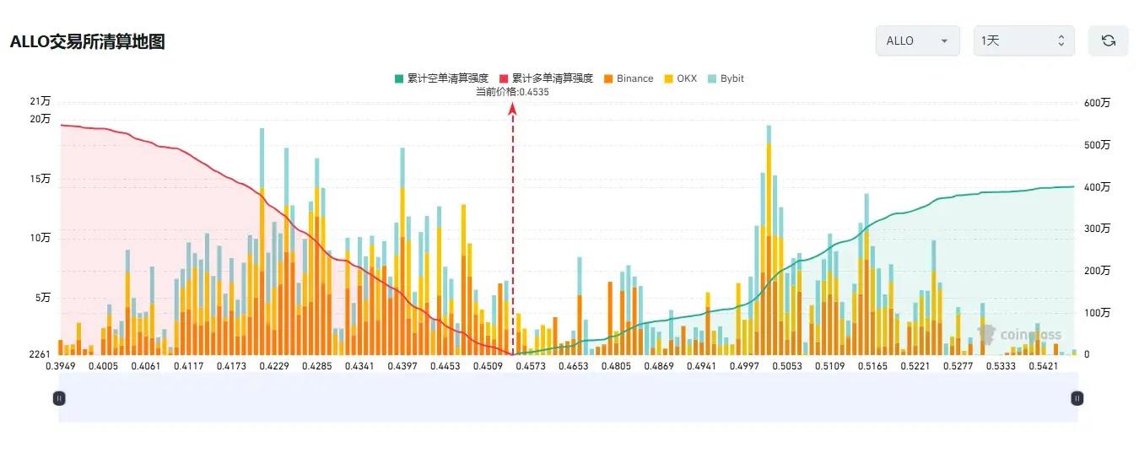Click the x-axis label 0.4997
Screen dimensions: 1139x458
click(x=744, y=366)
